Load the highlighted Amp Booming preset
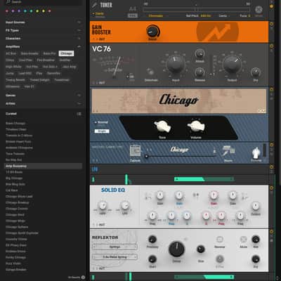 pyautogui.click(x=43, y=166)
